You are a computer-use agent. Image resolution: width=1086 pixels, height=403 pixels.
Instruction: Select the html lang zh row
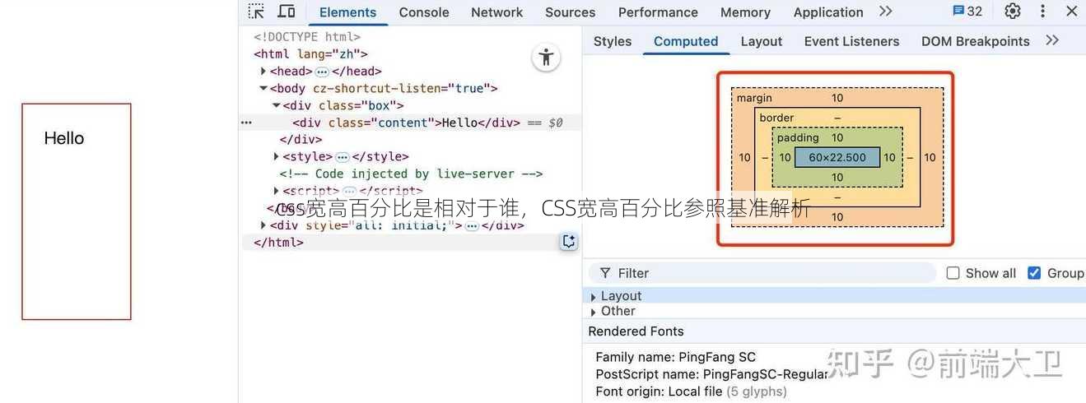[x=310, y=54]
